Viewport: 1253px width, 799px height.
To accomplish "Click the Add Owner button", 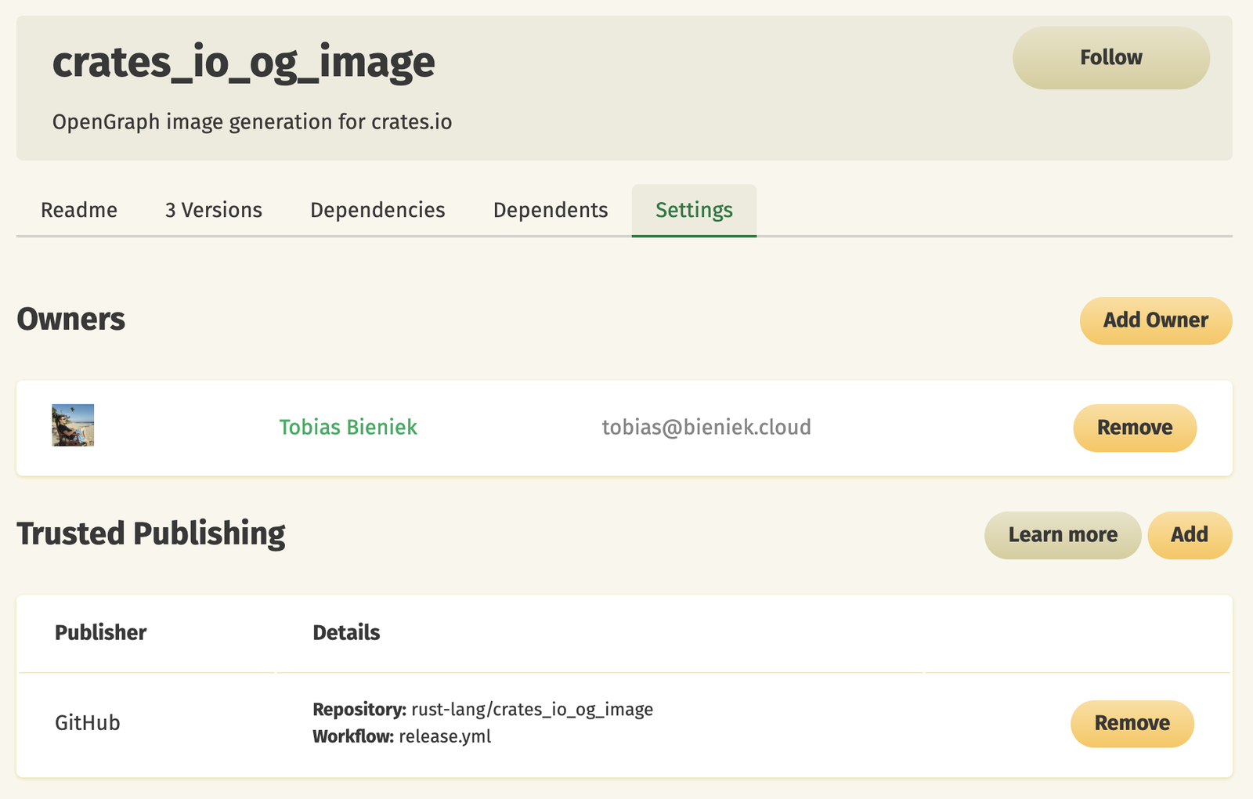I will pyautogui.click(x=1156, y=320).
